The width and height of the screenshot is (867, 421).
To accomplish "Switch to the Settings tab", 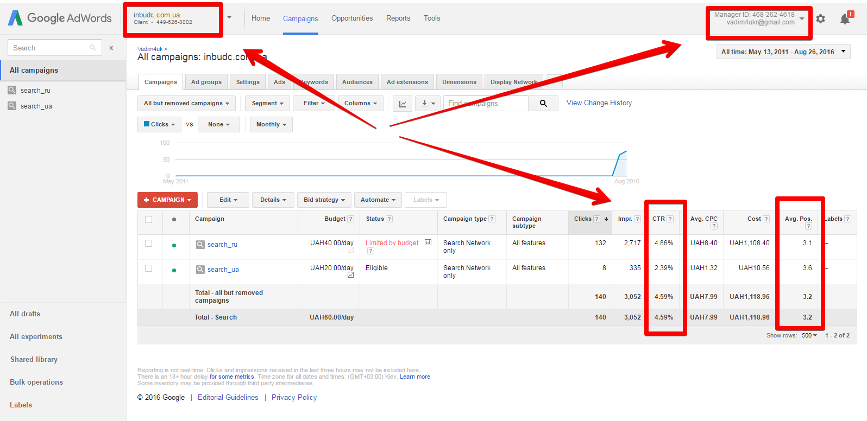I will [x=248, y=82].
